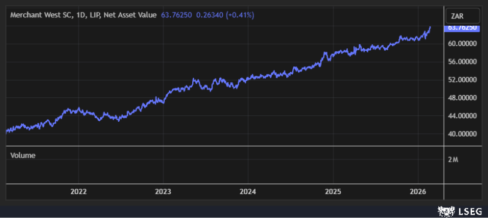Click the Volume pane label
The width and height of the screenshot is (488, 218).
(23, 155)
